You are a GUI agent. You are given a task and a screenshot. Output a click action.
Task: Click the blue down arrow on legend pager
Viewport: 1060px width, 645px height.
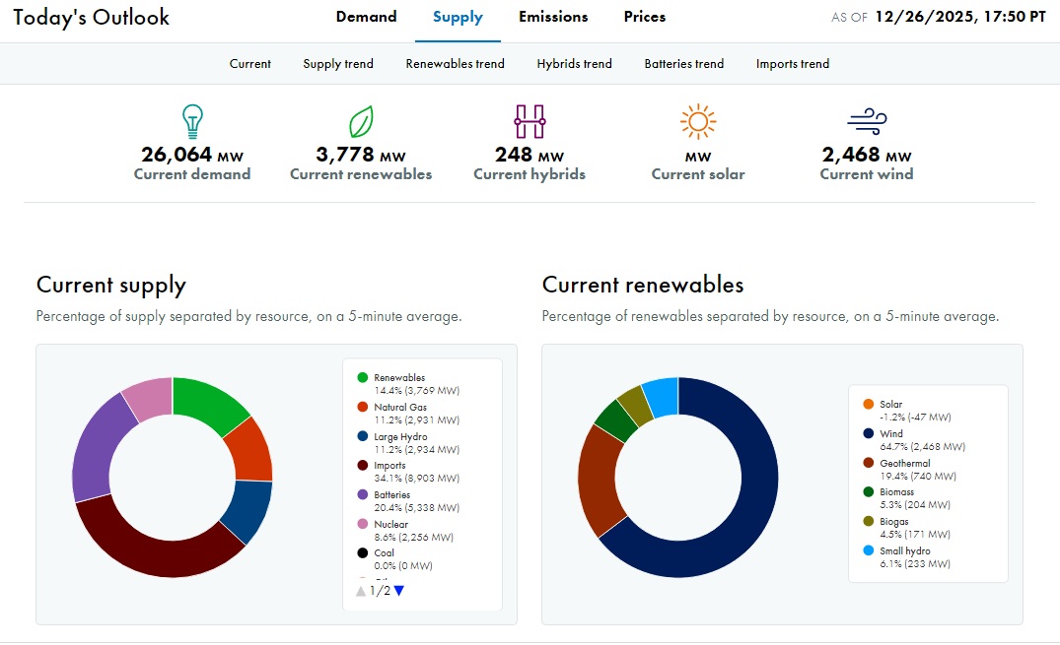(x=399, y=591)
